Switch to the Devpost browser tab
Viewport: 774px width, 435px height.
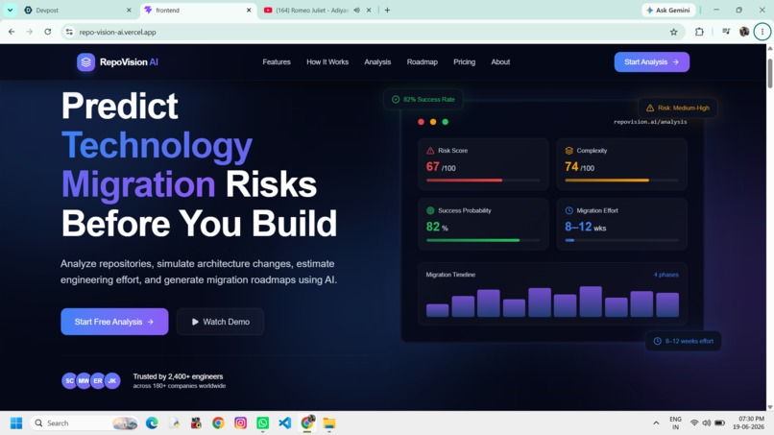click(x=77, y=10)
